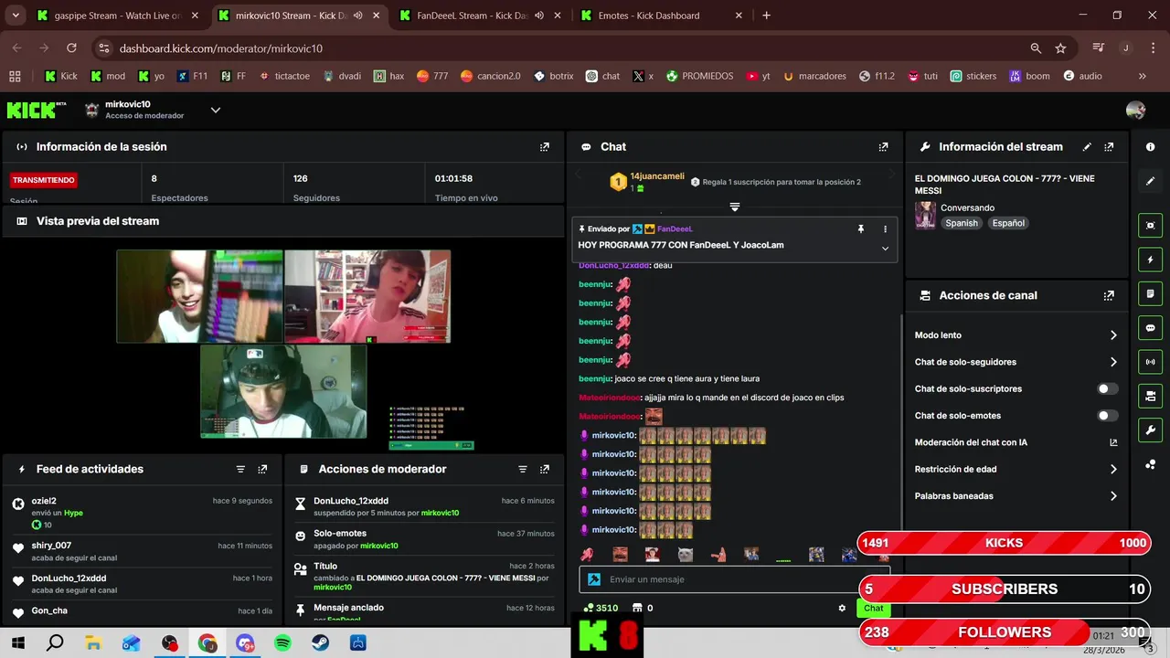Click the address bar URL
The width and height of the screenshot is (1170, 658).
[220, 48]
